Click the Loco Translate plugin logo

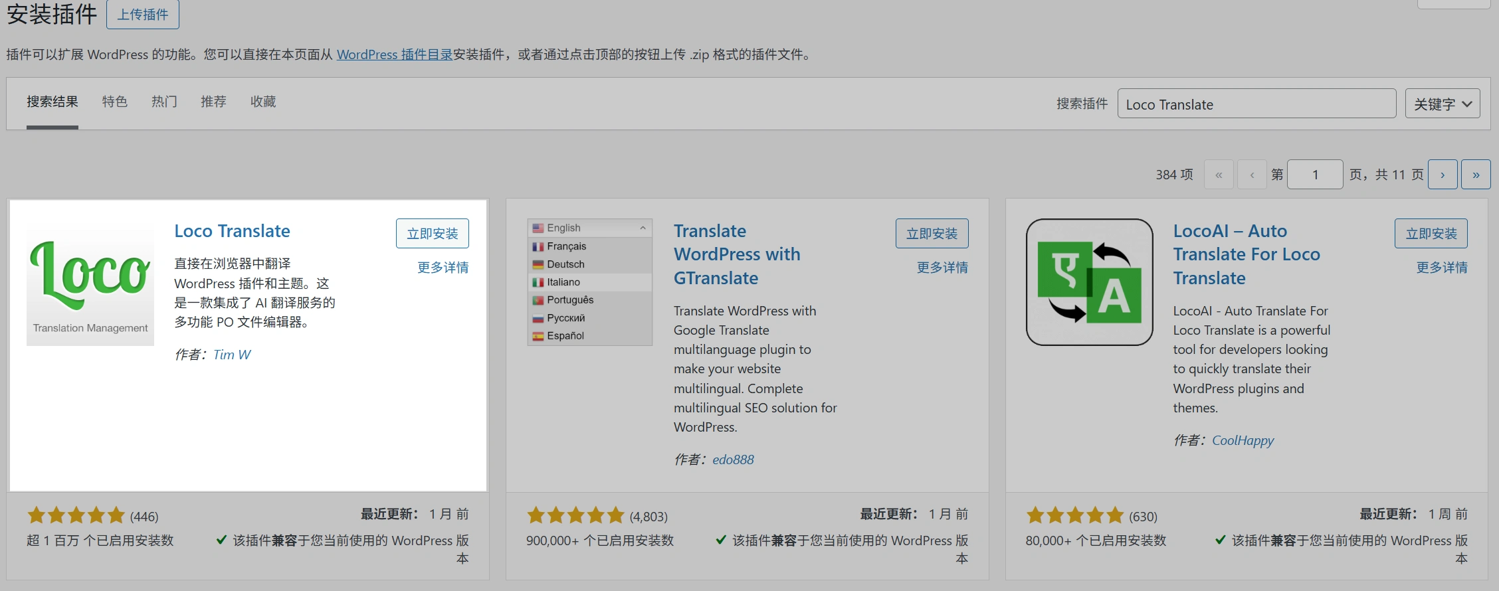pyautogui.click(x=90, y=282)
